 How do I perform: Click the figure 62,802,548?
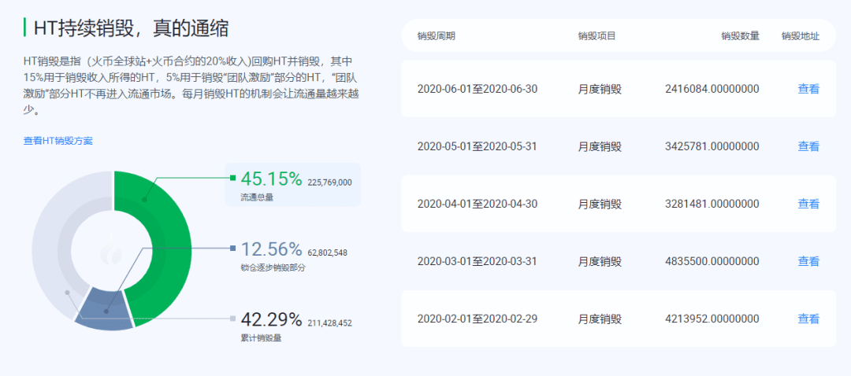[x=327, y=253]
